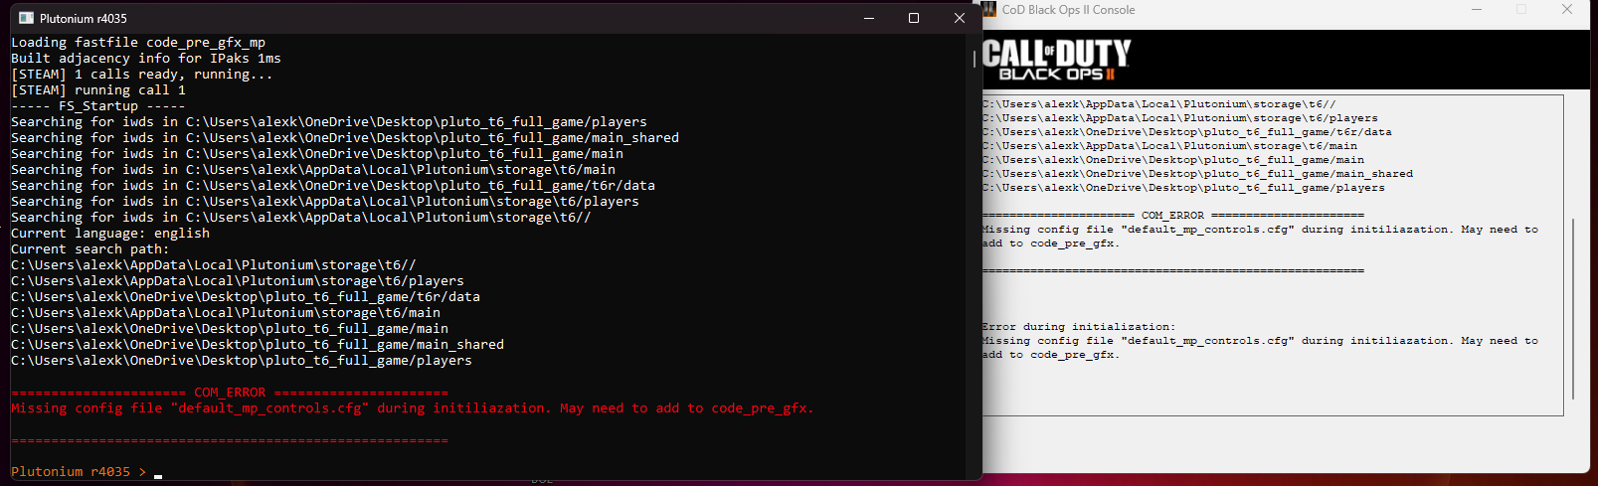The height and width of the screenshot is (486, 1598).
Task: Click 'Searching for iwds' line ending storage\t6/main
Action: (313, 170)
